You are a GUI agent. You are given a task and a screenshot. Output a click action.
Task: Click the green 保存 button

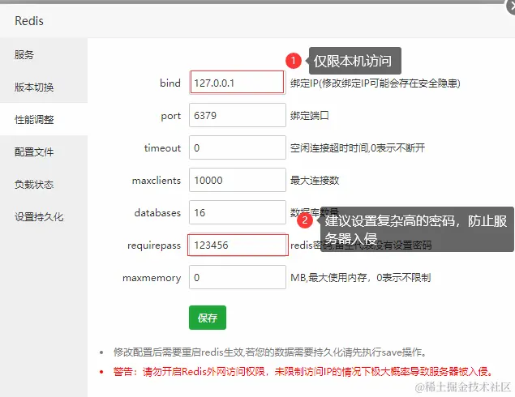pyautogui.click(x=208, y=318)
